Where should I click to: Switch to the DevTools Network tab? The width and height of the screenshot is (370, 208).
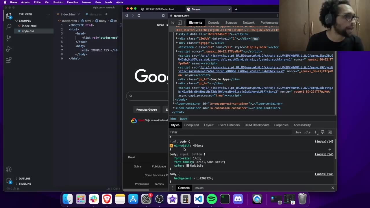[249, 23]
